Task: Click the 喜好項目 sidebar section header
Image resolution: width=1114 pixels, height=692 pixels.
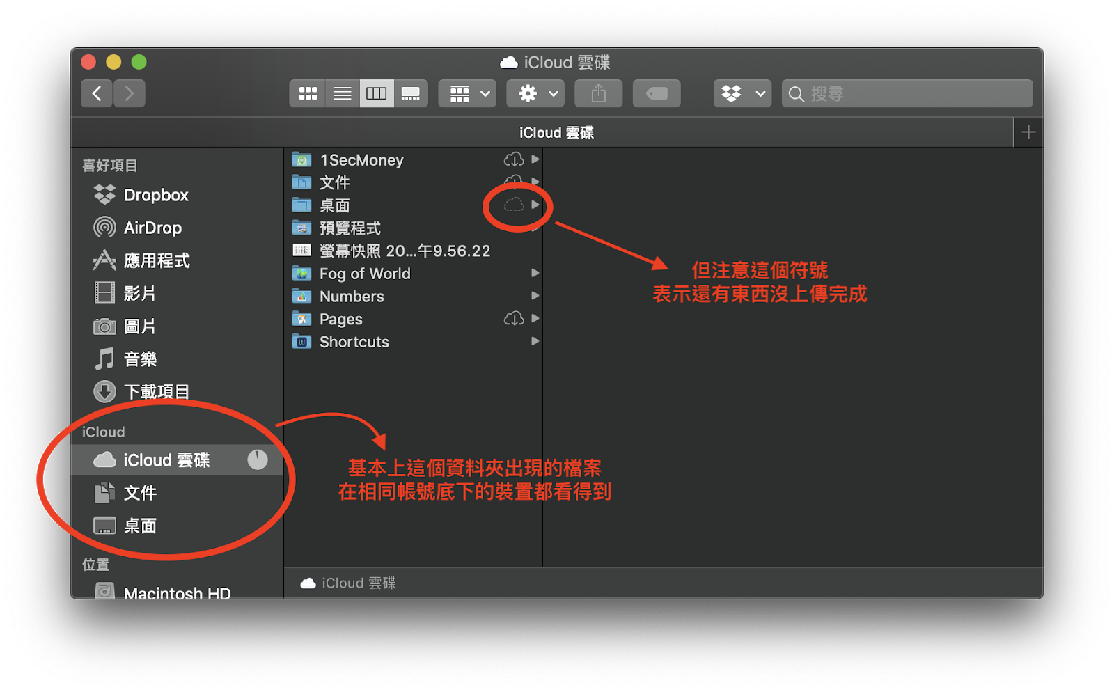Action: coord(110,166)
